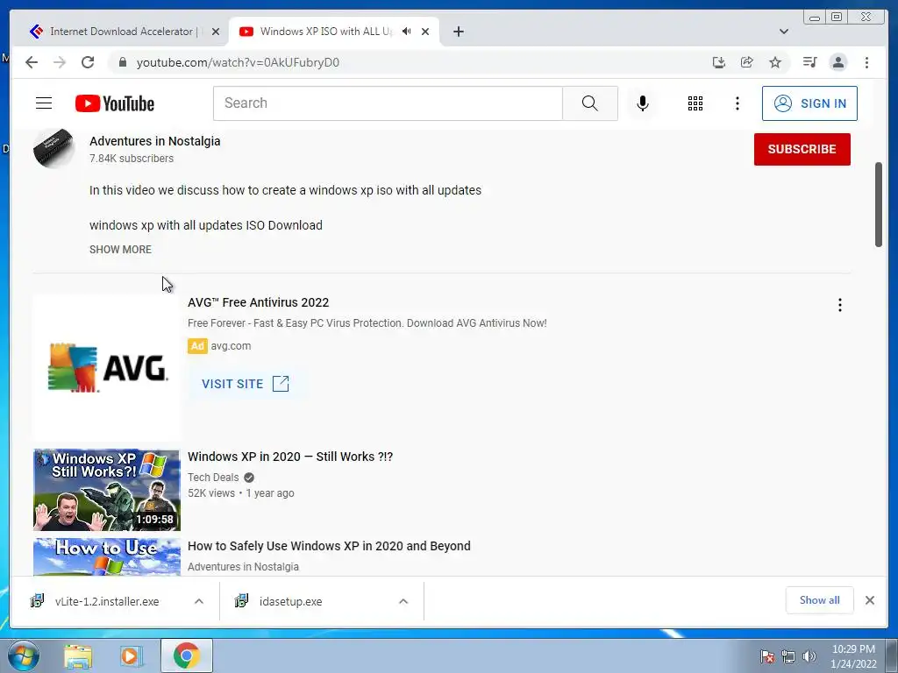898x673 pixels.
Task: Open YouTube settings three-dot menu
Action: click(737, 103)
